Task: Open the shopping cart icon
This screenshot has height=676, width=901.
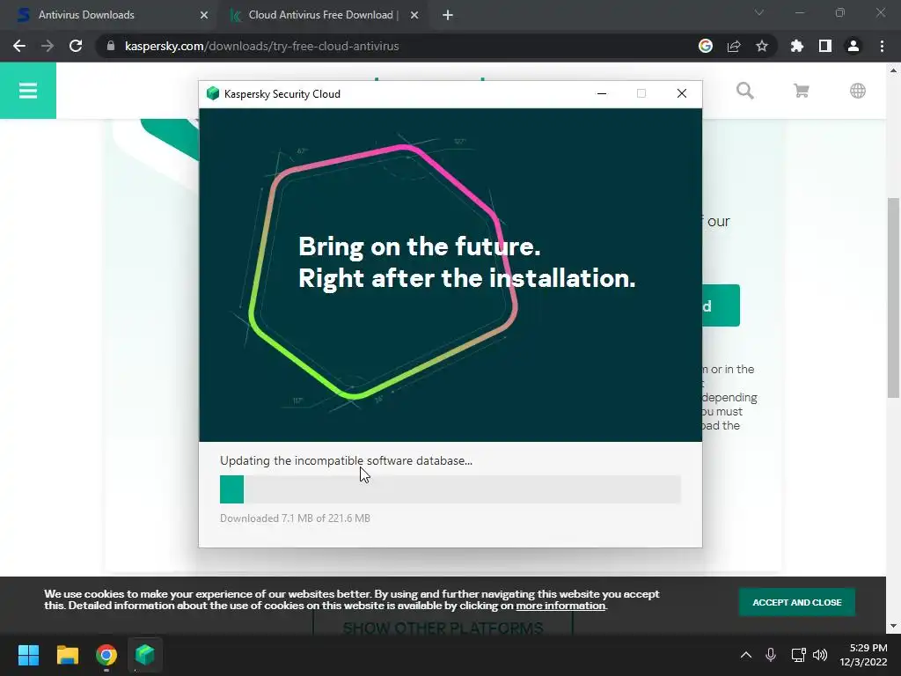Action: click(801, 91)
